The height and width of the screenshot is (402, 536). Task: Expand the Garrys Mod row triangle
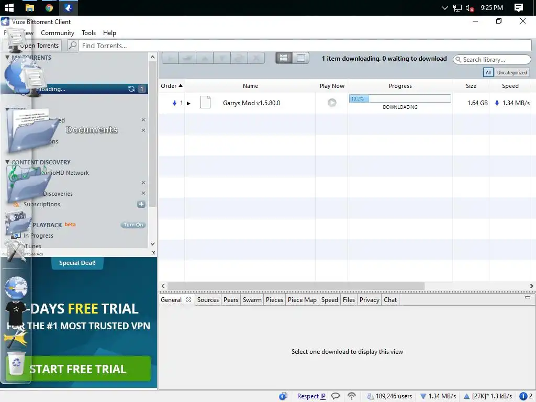(188, 103)
